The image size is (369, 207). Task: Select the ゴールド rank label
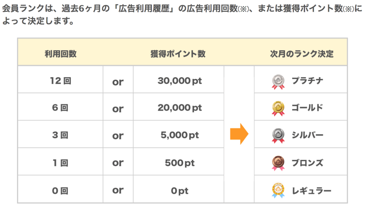coord(307,108)
